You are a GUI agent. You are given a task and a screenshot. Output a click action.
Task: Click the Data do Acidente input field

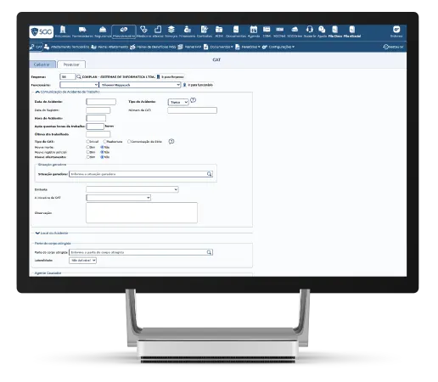click(x=101, y=102)
